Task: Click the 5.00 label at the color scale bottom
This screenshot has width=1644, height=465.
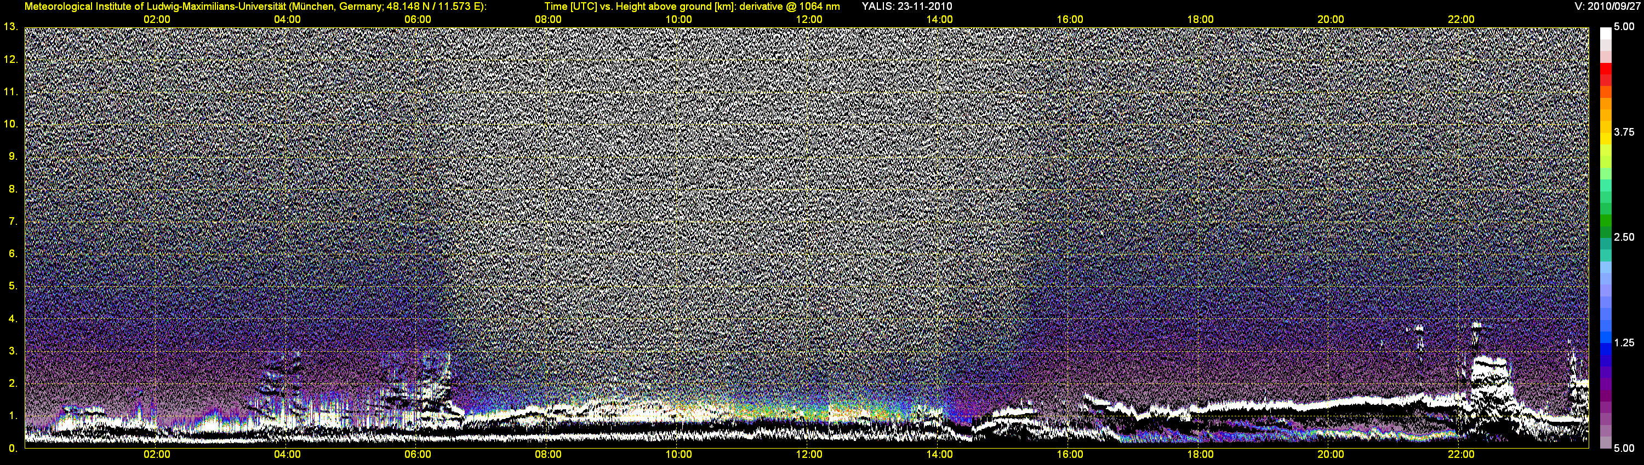Action: coord(1624,448)
